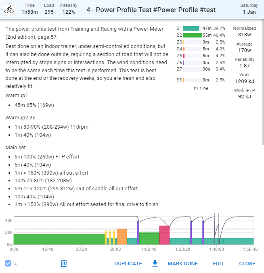The width and height of the screenshot is (264, 273).
Task: Click the Saturday 1 Jan date
Action: click(249, 9)
